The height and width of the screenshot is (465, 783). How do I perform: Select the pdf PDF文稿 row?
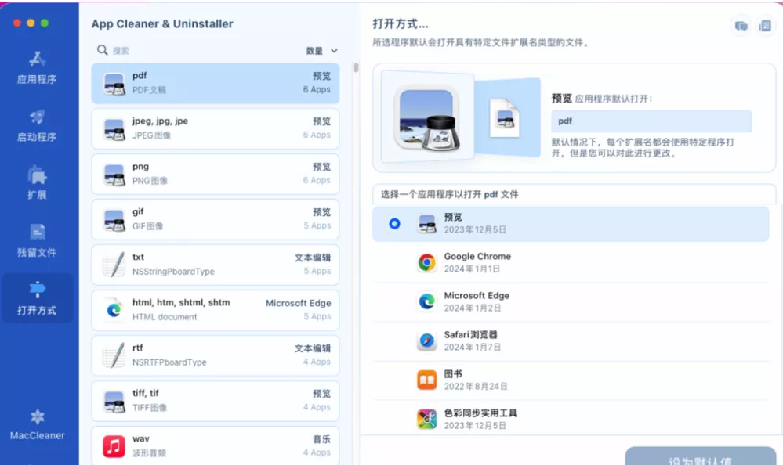pyautogui.click(x=216, y=83)
